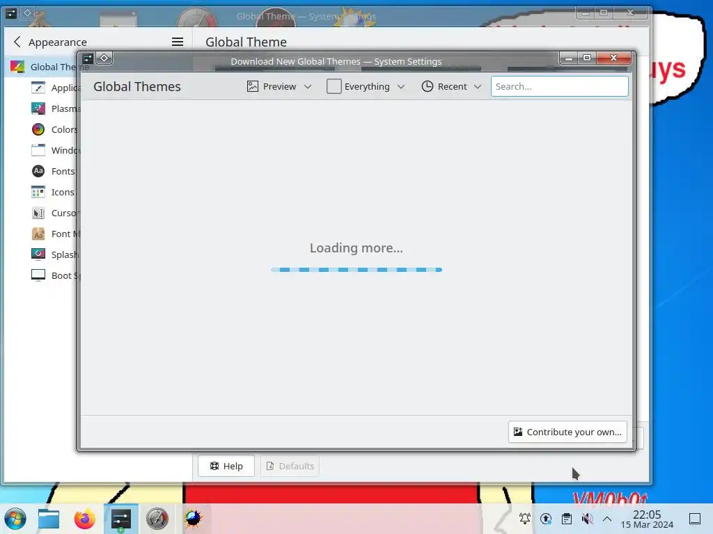
Task: Click the Window Decorations sidebar icon
Action: [x=38, y=150]
